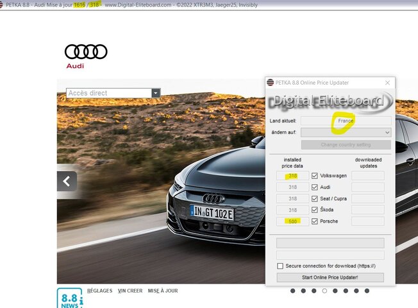The height and width of the screenshot is (308, 418).
Task: Click Seat / Cupra downloaded updates field
Action: (x=368, y=198)
